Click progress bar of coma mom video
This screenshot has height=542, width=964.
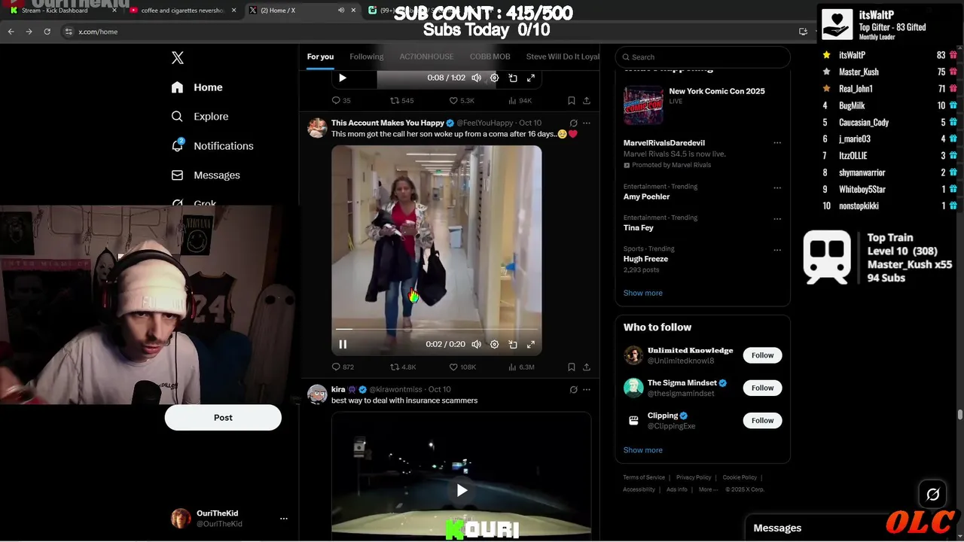tap(437, 329)
